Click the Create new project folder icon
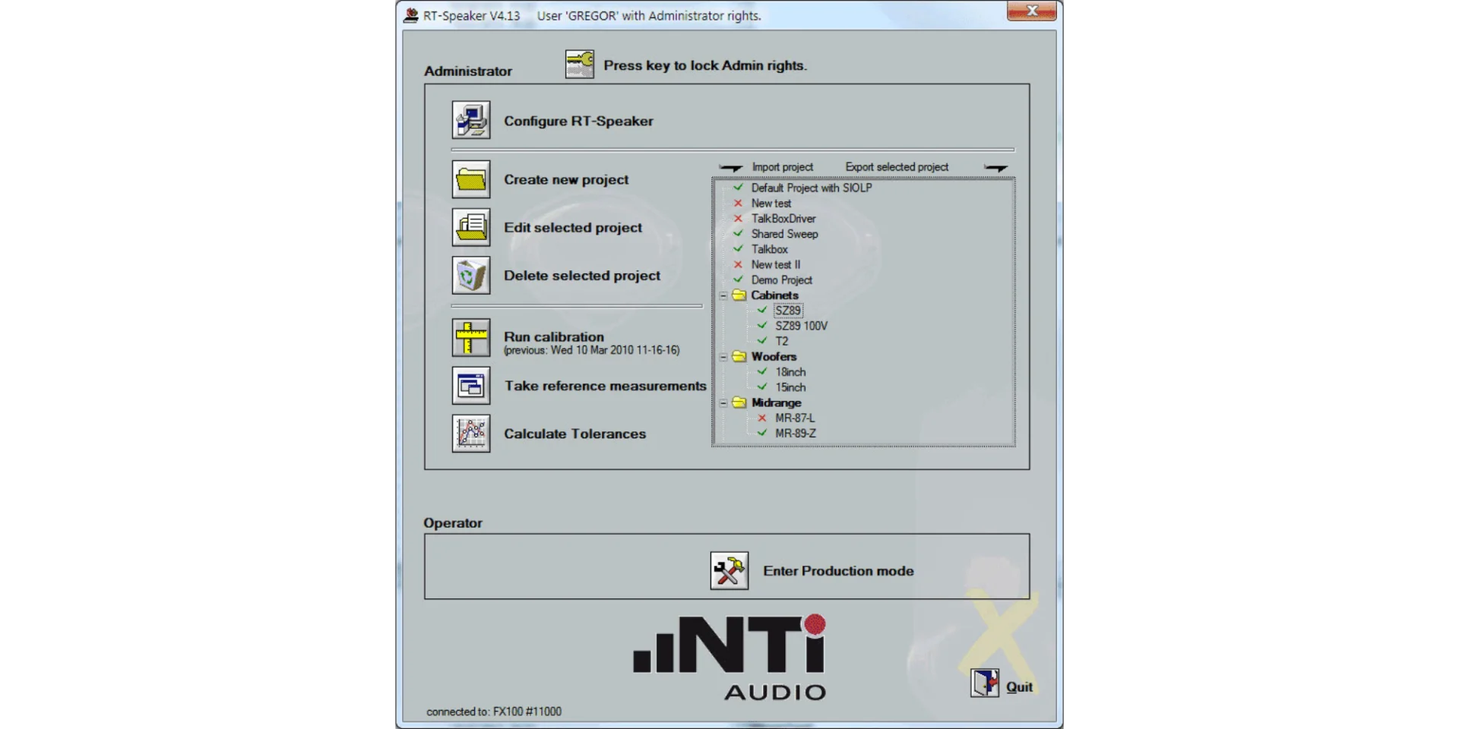Viewport: 1459px width, 729px height. 470,180
